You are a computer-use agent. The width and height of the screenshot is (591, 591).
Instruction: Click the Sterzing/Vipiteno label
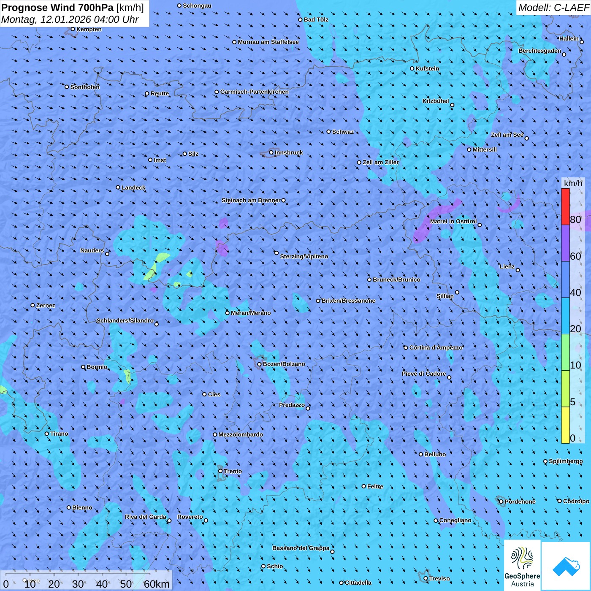pyautogui.click(x=304, y=256)
